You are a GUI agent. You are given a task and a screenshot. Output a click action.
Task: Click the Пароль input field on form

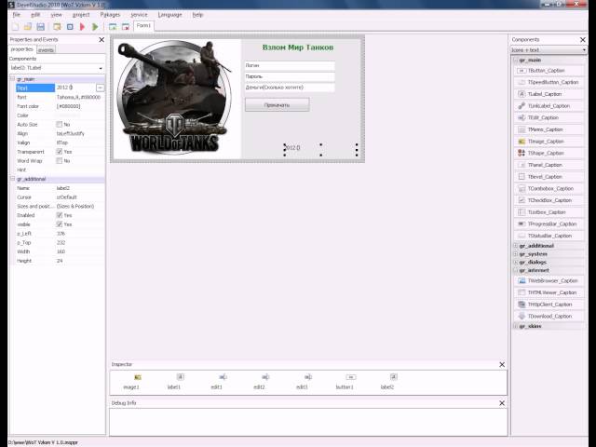click(x=290, y=76)
